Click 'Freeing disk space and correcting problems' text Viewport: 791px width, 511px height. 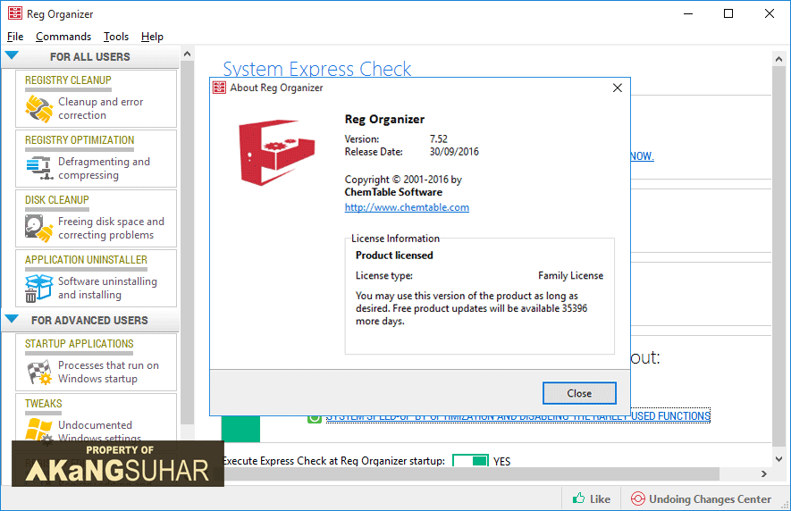[111, 228]
